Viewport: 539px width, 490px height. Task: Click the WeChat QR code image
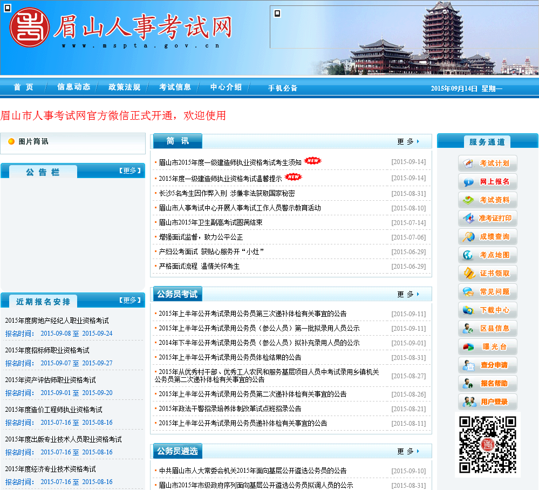[x=487, y=445]
